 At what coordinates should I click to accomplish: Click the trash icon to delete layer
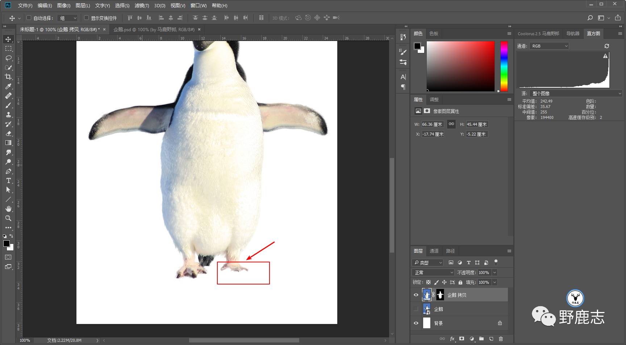tap(501, 339)
